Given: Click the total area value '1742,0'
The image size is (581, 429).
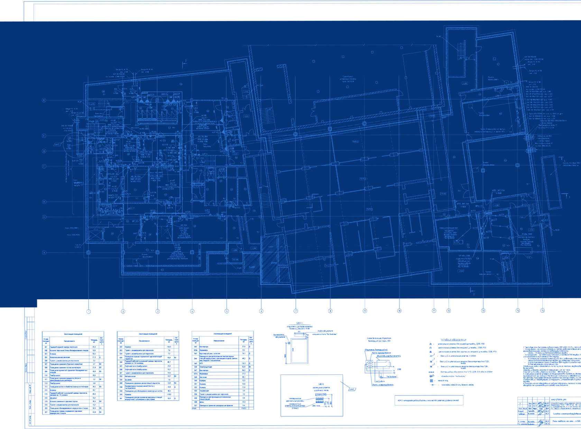Looking at the screenshot, I should click(x=243, y=409).
